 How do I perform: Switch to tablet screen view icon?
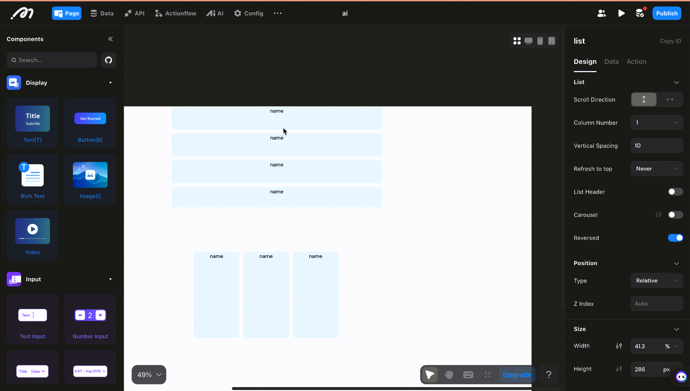coord(552,41)
